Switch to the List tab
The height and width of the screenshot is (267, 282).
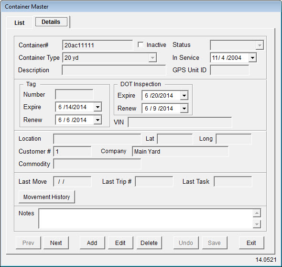[x=20, y=22]
